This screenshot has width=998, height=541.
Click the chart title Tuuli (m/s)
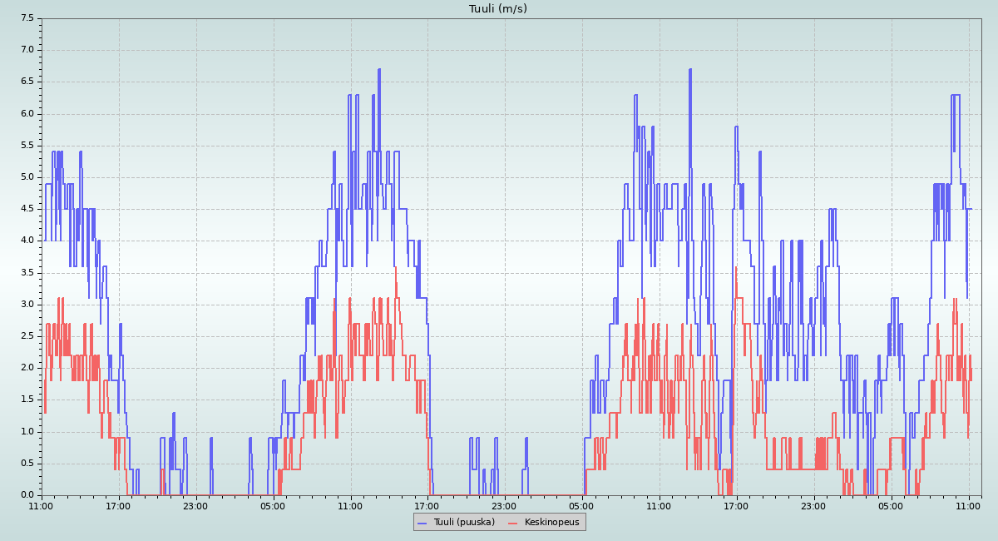(498, 9)
